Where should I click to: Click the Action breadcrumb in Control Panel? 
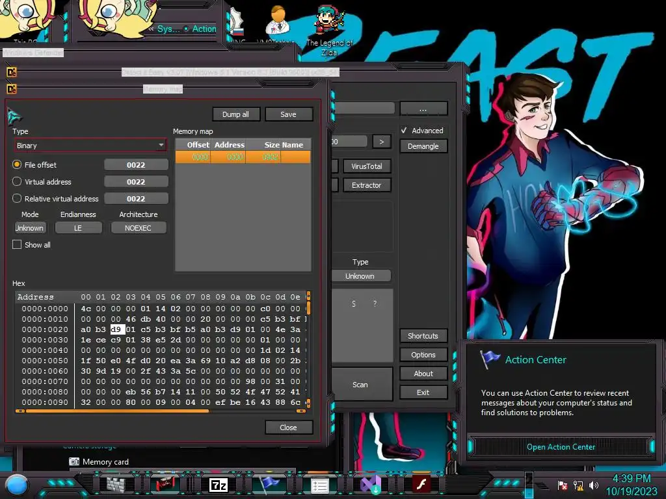tap(204, 29)
